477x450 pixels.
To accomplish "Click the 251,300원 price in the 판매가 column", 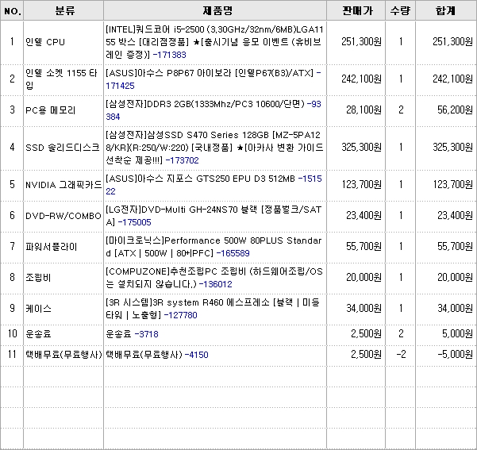I will [x=361, y=42].
